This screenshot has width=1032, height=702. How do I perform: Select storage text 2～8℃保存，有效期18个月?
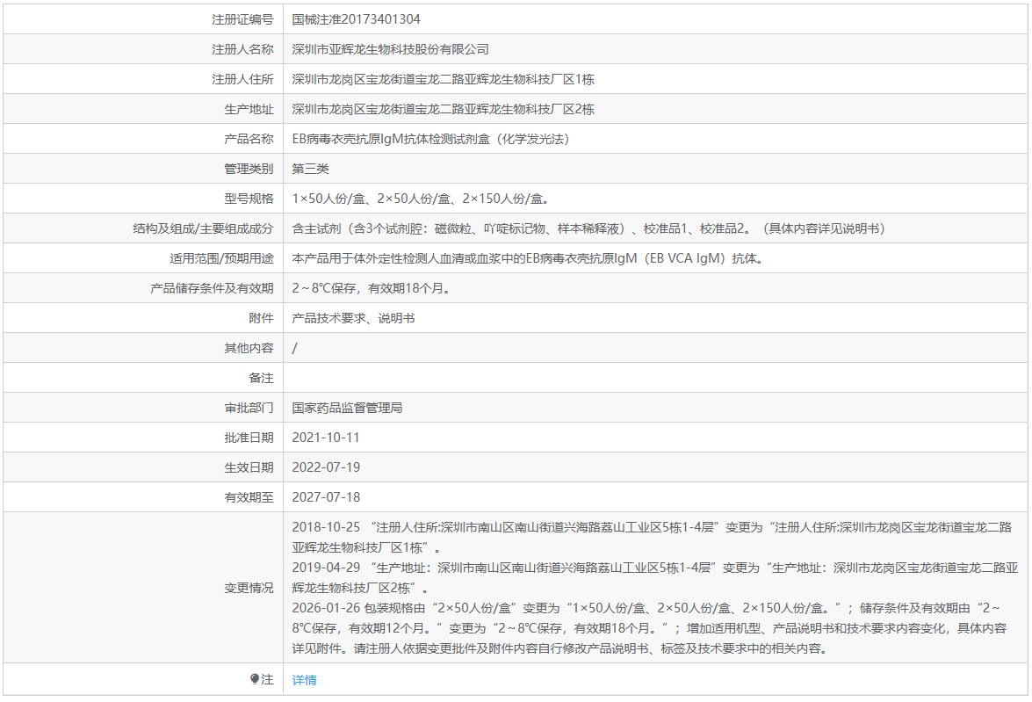[x=372, y=288]
